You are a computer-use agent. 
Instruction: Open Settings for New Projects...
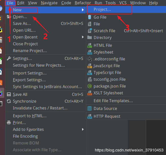pyautogui.click(x=45, y=65)
